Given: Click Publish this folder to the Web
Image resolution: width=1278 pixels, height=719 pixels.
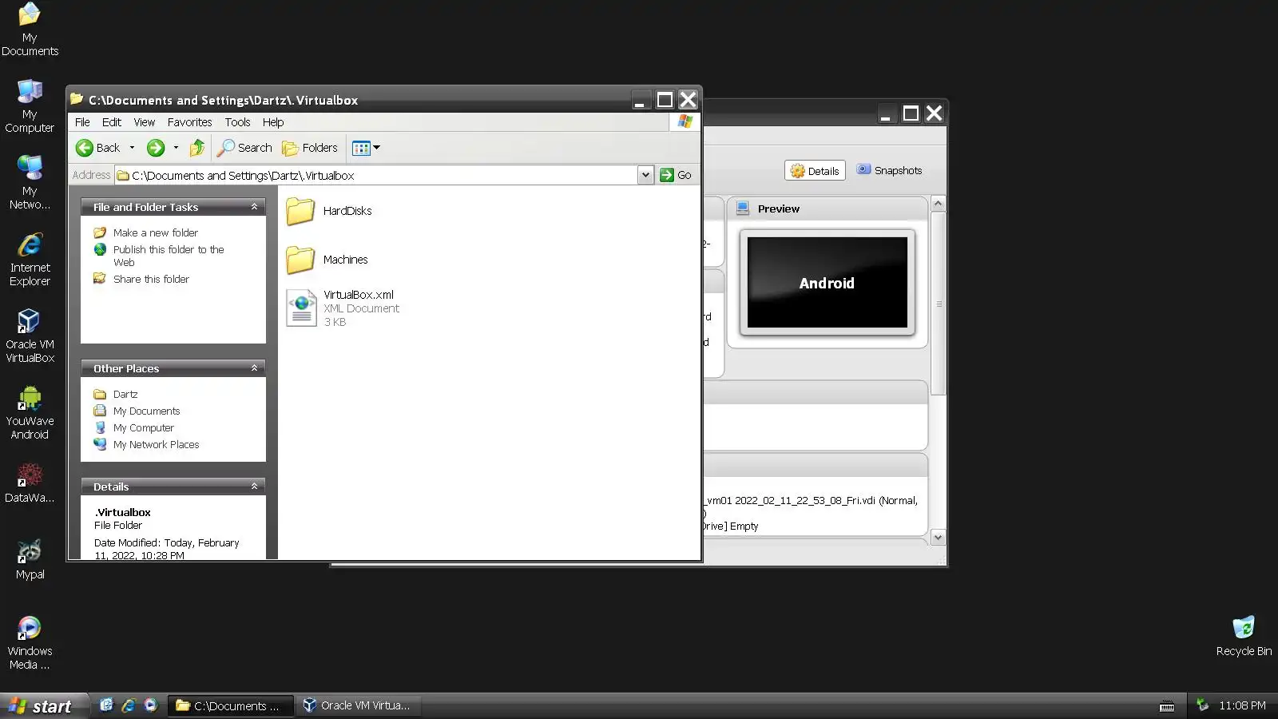Looking at the screenshot, I should (169, 256).
